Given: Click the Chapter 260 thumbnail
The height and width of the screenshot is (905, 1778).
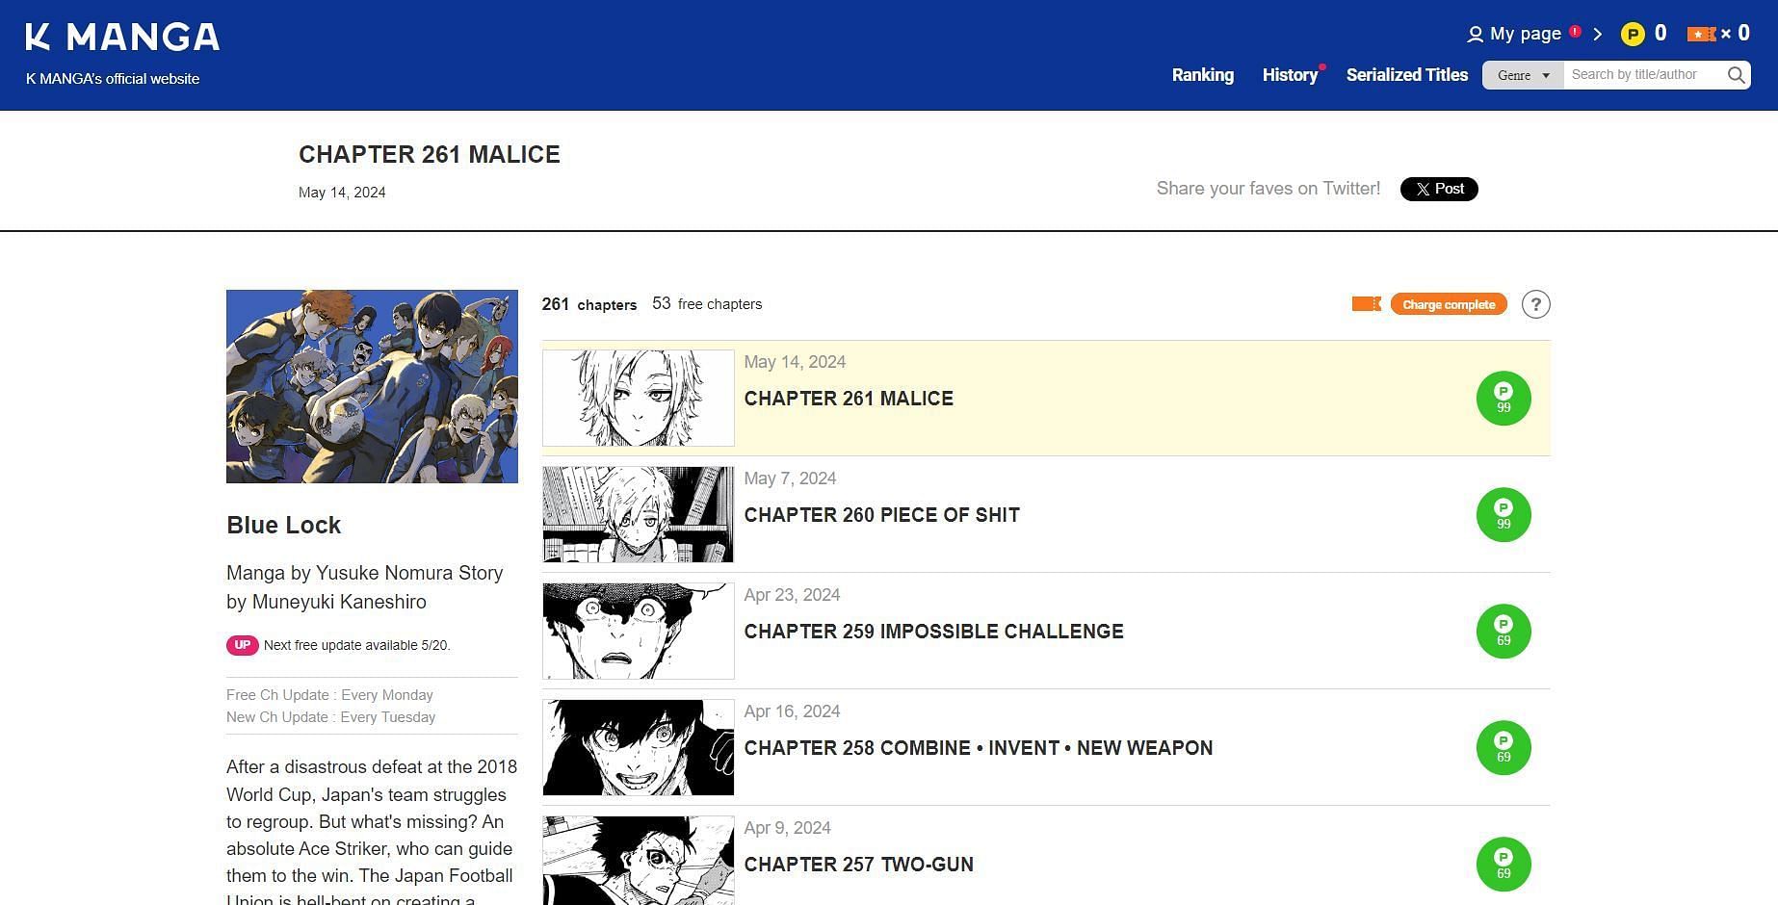Looking at the screenshot, I should point(639,515).
